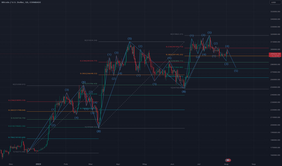Image resolution: width=282 pixels, height=166 pixels.
Task: Open the USD currency selector
Action: pyautogui.click(x=274, y=3)
